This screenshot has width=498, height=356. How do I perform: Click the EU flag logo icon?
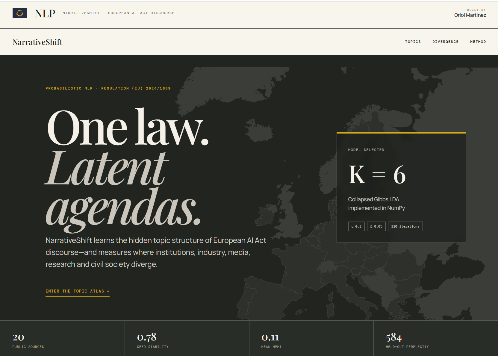point(20,13)
